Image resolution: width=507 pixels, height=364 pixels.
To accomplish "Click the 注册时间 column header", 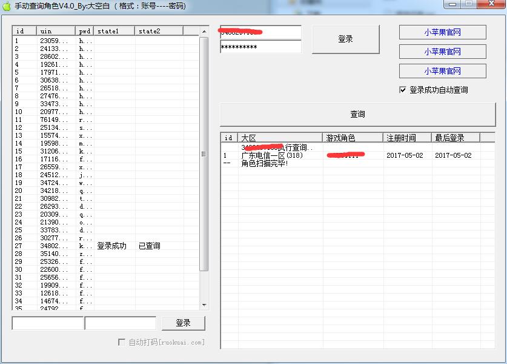I will click(407, 138).
